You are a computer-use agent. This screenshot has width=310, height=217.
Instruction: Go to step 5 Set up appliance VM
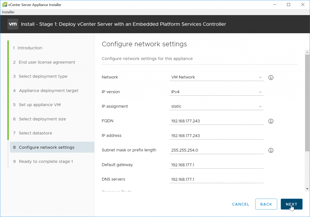37,105
